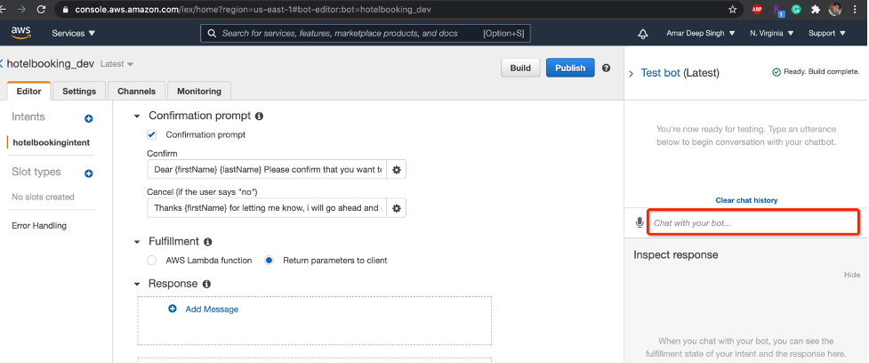Open the Services dropdown menu
869x363 pixels.
[x=74, y=33]
